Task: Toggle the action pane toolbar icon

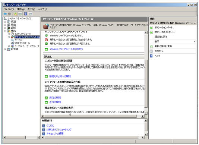Action: 30,14
